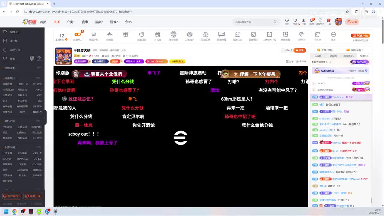Screen dimensions: 384x216
Task: Expand the 钻粉联赢 badge arrow
Action: pos(182,61)
